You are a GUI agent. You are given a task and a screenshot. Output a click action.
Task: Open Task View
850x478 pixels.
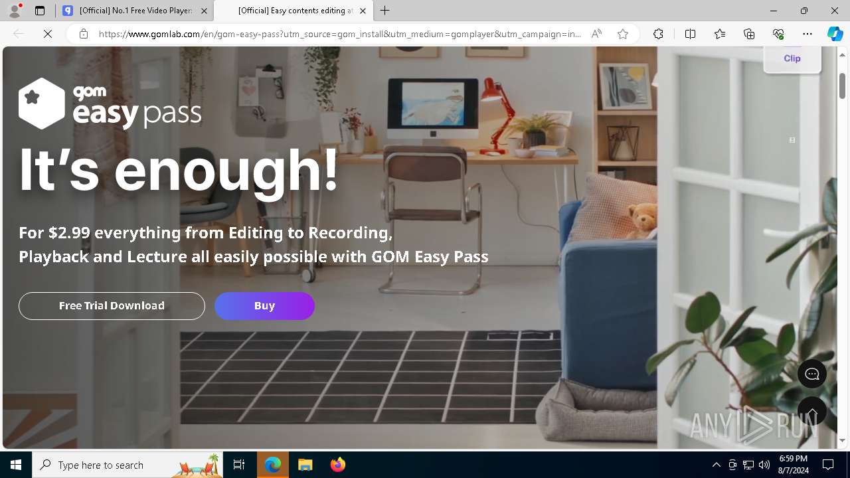tap(239, 465)
